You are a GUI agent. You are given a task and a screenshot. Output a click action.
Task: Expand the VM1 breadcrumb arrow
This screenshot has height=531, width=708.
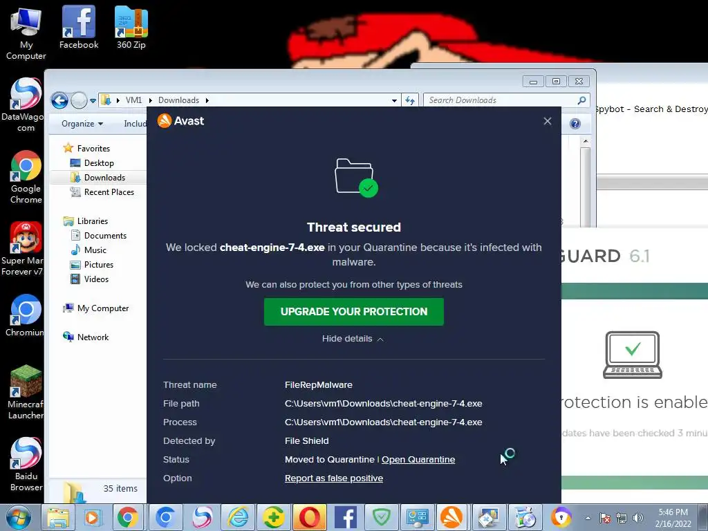coord(151,100)
